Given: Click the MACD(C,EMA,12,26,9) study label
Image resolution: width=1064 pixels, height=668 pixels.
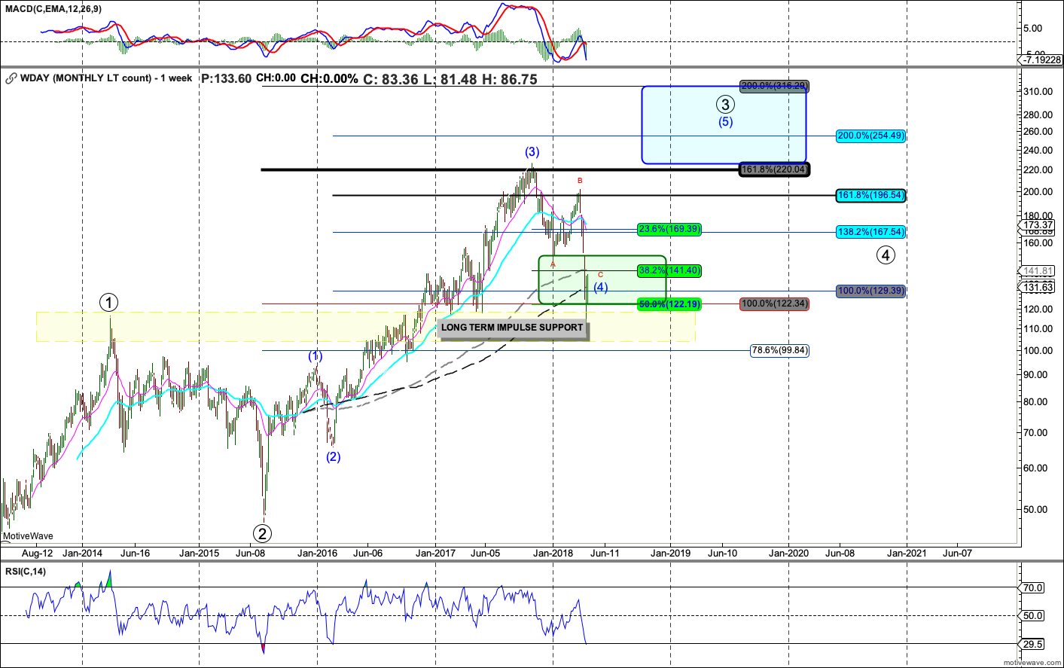Looking at the screenshot, I should point(53,9).
